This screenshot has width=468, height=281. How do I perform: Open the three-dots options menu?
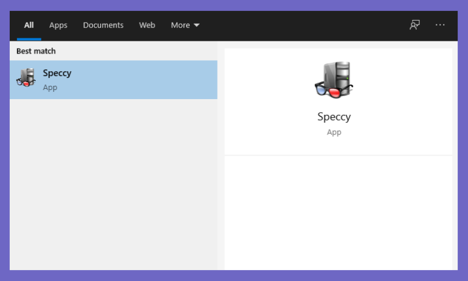tap(440, 25)
